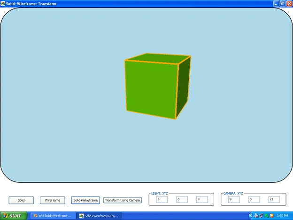Focus the Camera Y field showing 8
Viewport: 293px width, 220px height.
coord(254,199)
